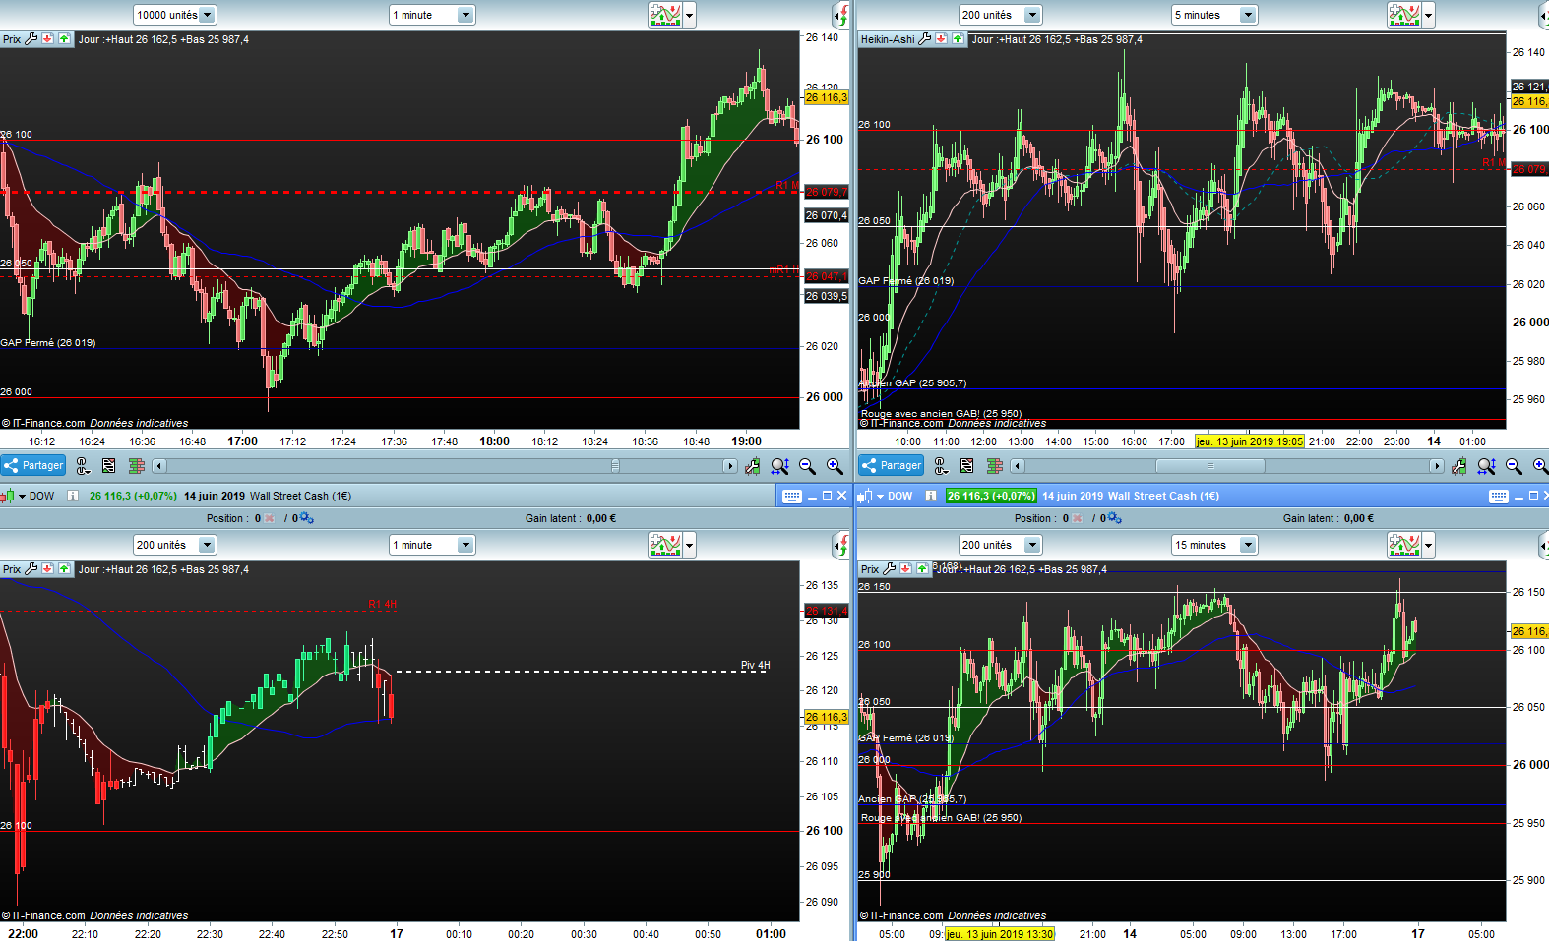The image size is (1549, 941).
Task: Click the Partager button in the left toolbar
Action: click(33, 466)
